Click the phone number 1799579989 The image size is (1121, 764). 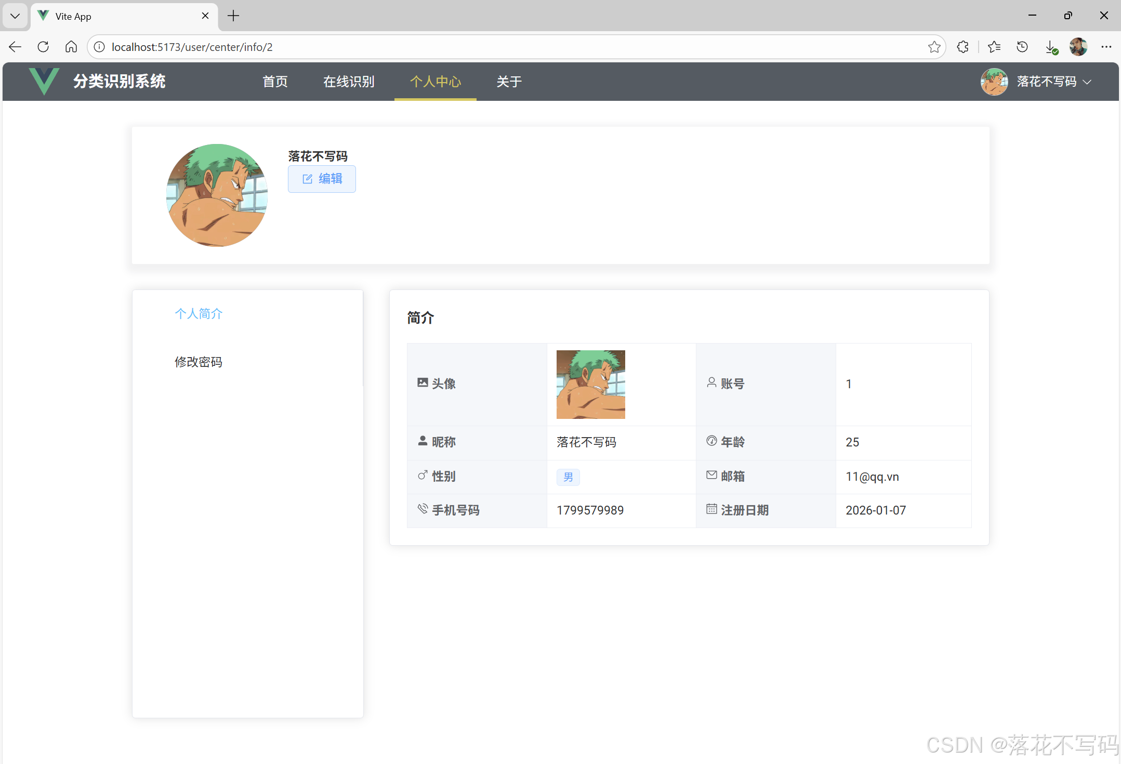point(590,510)
